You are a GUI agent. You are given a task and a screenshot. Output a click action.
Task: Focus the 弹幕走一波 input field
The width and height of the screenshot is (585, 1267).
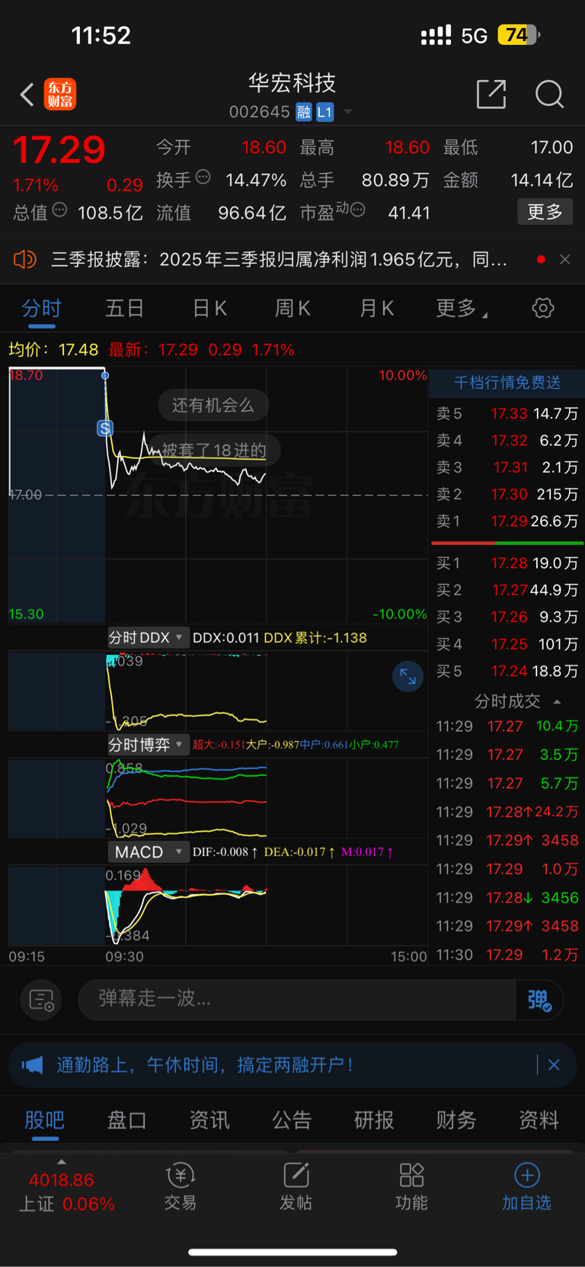tap(297, 999)
